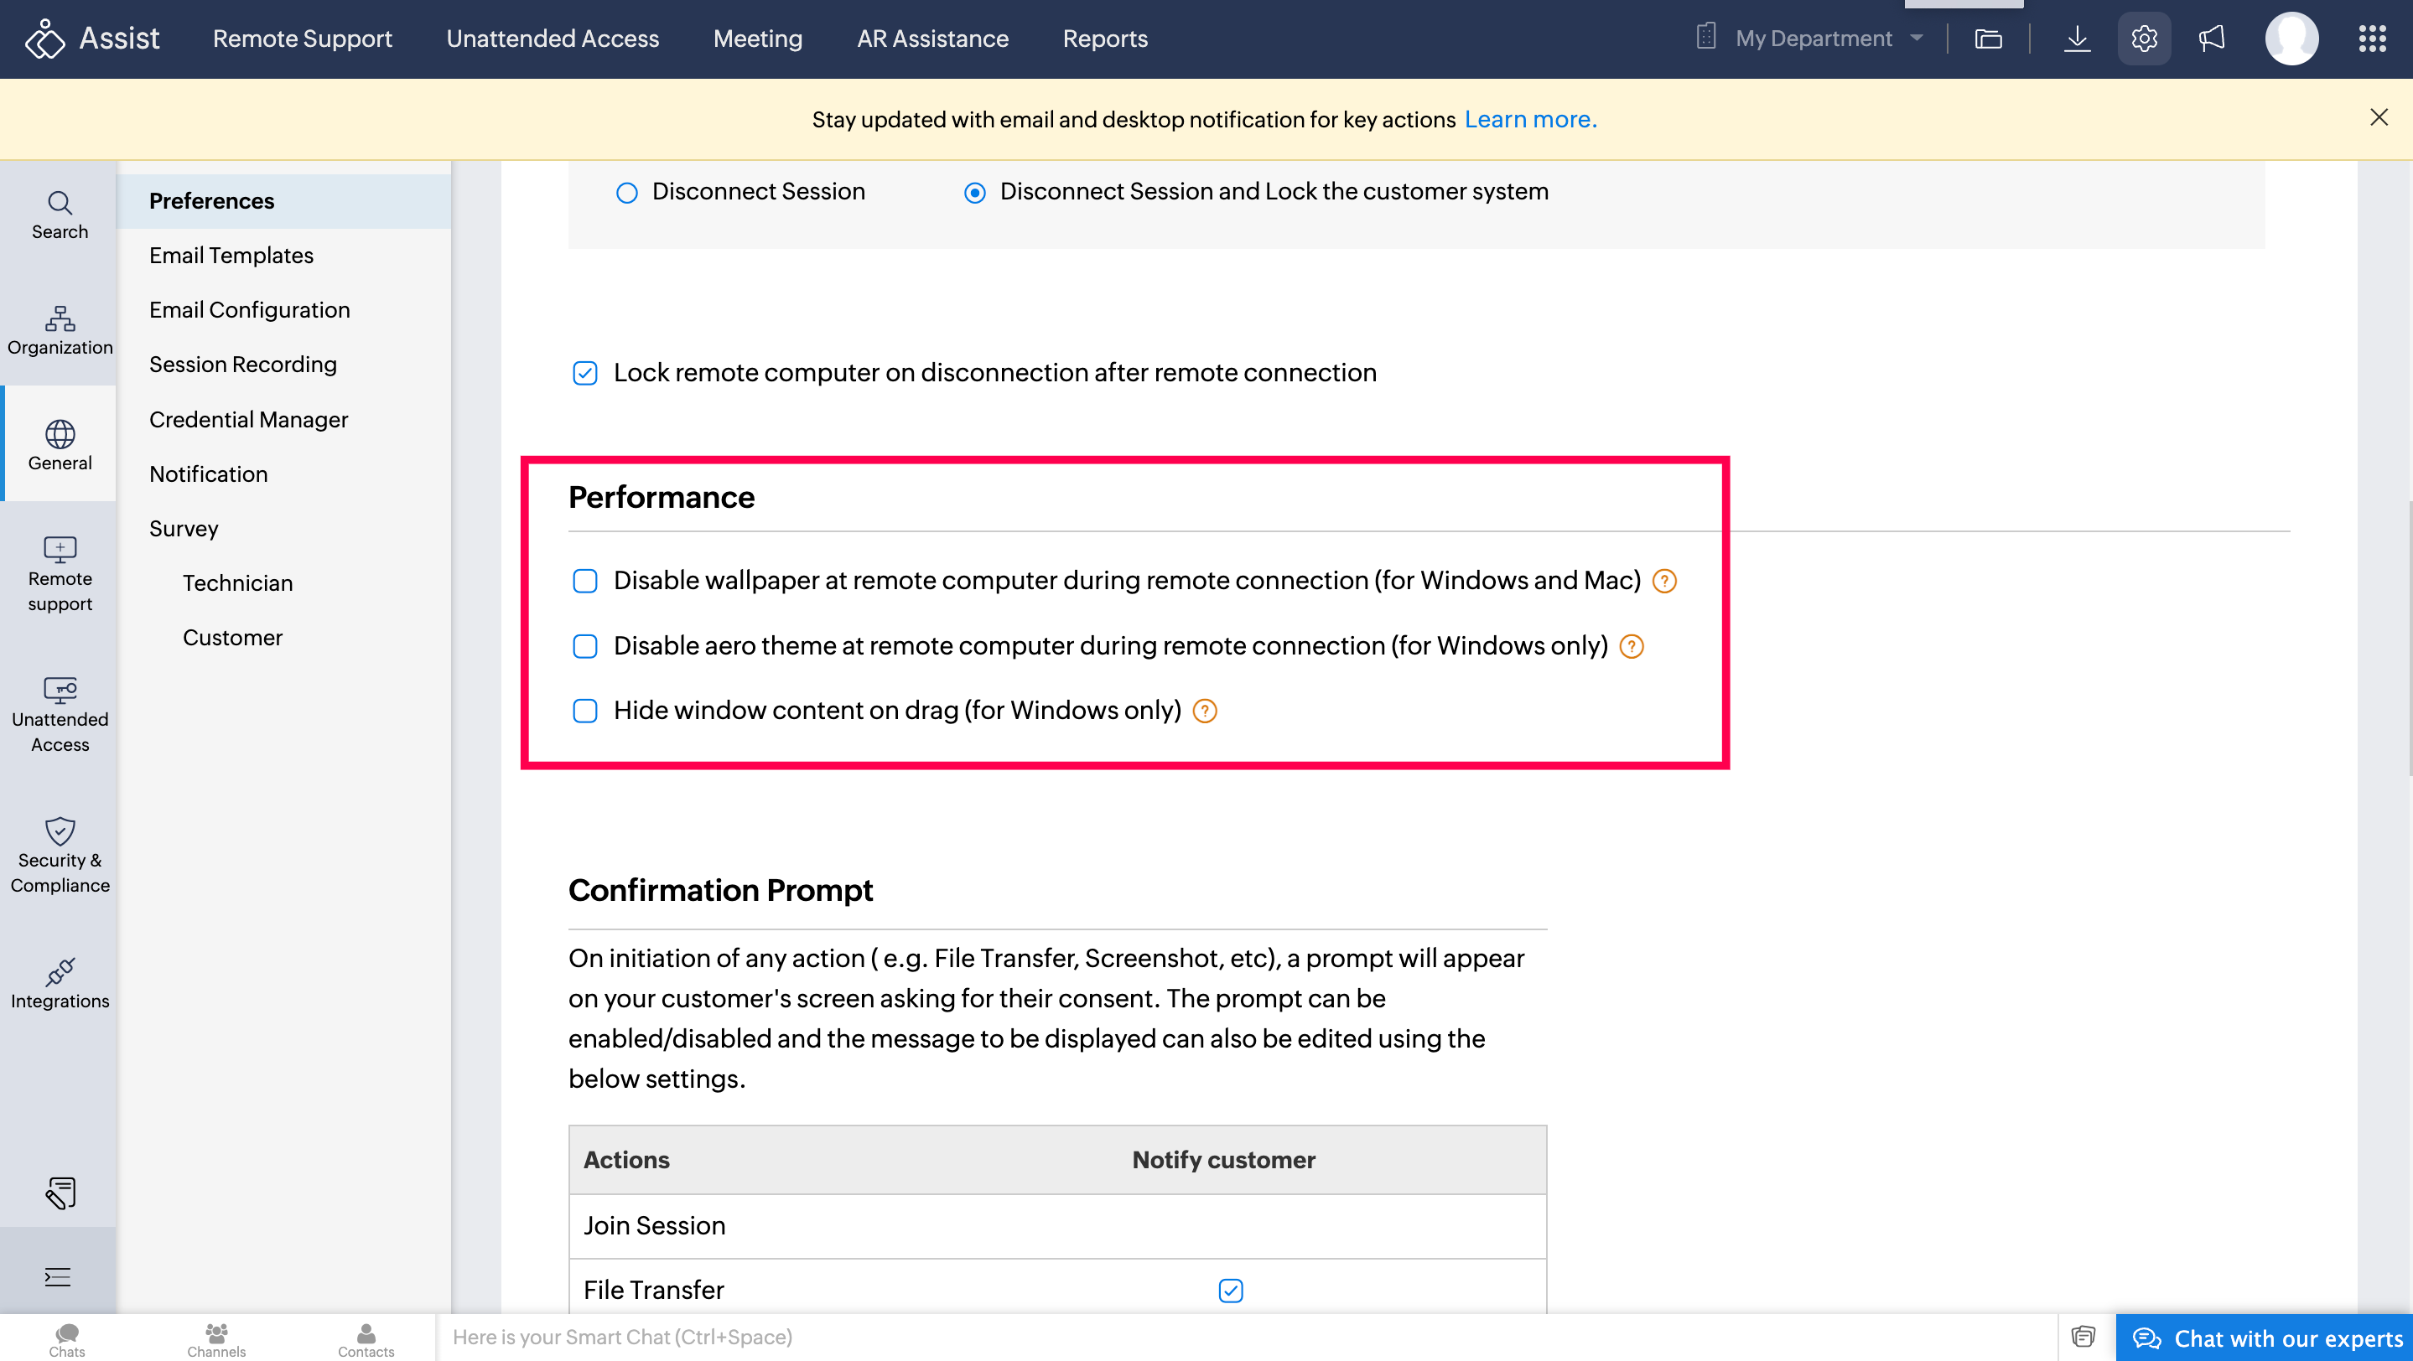Open the Survey submenu item
This screenshot has width=2413, height=1361.
[184, 528]
